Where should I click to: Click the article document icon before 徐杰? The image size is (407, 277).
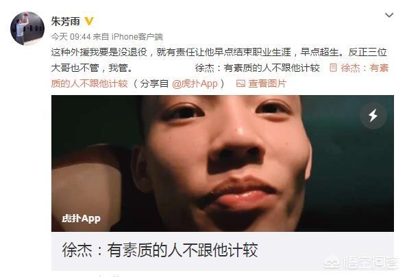point(333,68)
